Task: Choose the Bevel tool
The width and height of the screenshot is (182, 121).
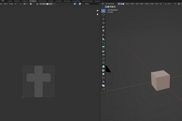Action: 103,55
